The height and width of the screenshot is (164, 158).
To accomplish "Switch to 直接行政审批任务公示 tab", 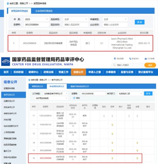I will coord(80,86).
